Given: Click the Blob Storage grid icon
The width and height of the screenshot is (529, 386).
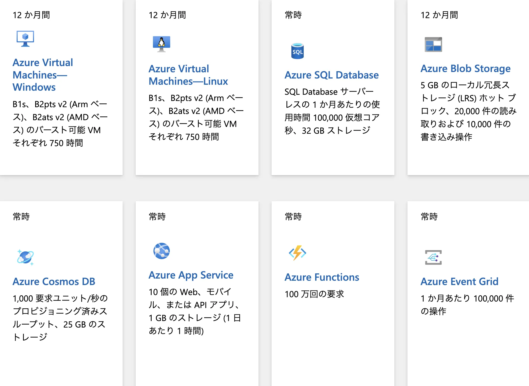Looking at the screenshot, I should (433, 44).
